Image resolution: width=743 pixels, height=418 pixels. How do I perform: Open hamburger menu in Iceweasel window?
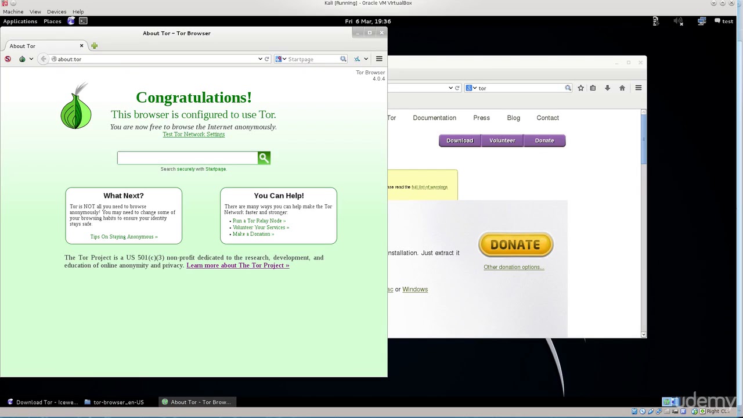click(x=639, y=88)
